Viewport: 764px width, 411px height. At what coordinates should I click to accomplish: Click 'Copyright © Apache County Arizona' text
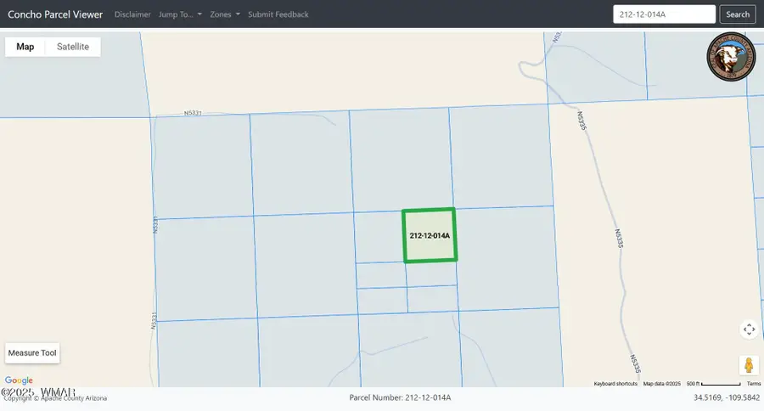(55, 398)
